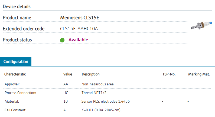Click the Available product status text
The image size is (215, 117).
point(78,40)
